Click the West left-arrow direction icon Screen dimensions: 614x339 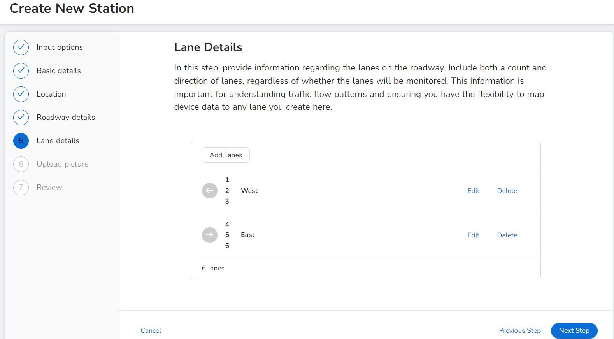tap(209, 191)
